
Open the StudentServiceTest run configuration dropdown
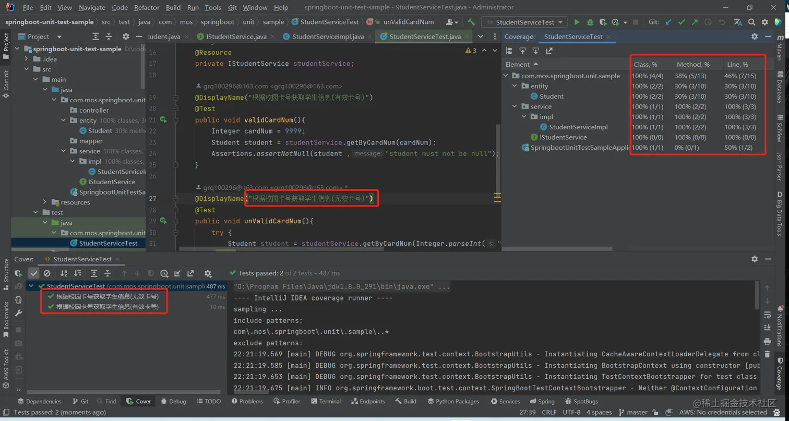(524, 22)
